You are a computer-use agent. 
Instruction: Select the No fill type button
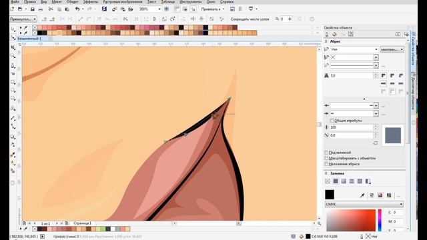[x=328, y=181]
